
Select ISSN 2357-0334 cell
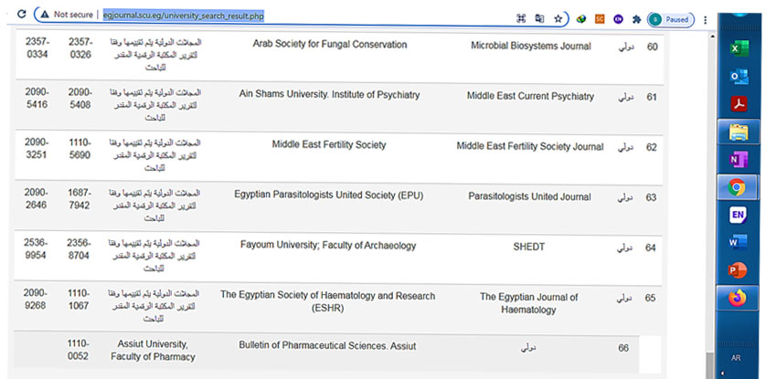[37, 47]
